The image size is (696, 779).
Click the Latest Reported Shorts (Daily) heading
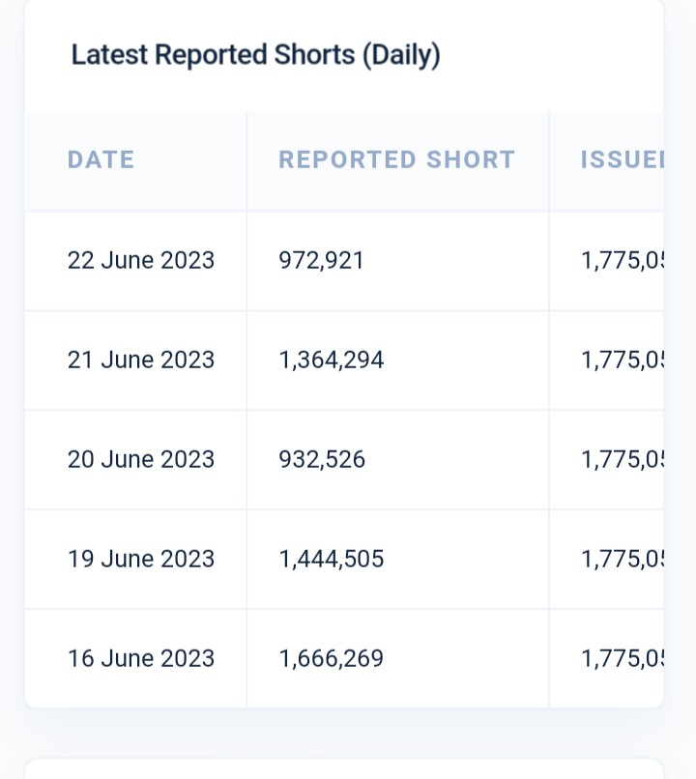tap(256, 56)
